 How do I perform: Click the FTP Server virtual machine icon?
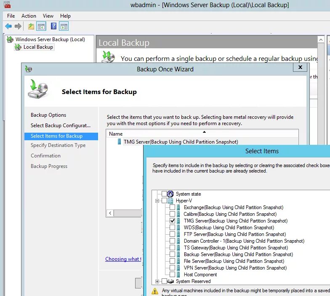click(178, 234)
